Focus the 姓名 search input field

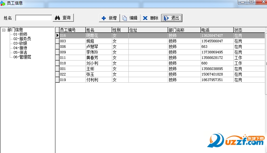(34, 18)
